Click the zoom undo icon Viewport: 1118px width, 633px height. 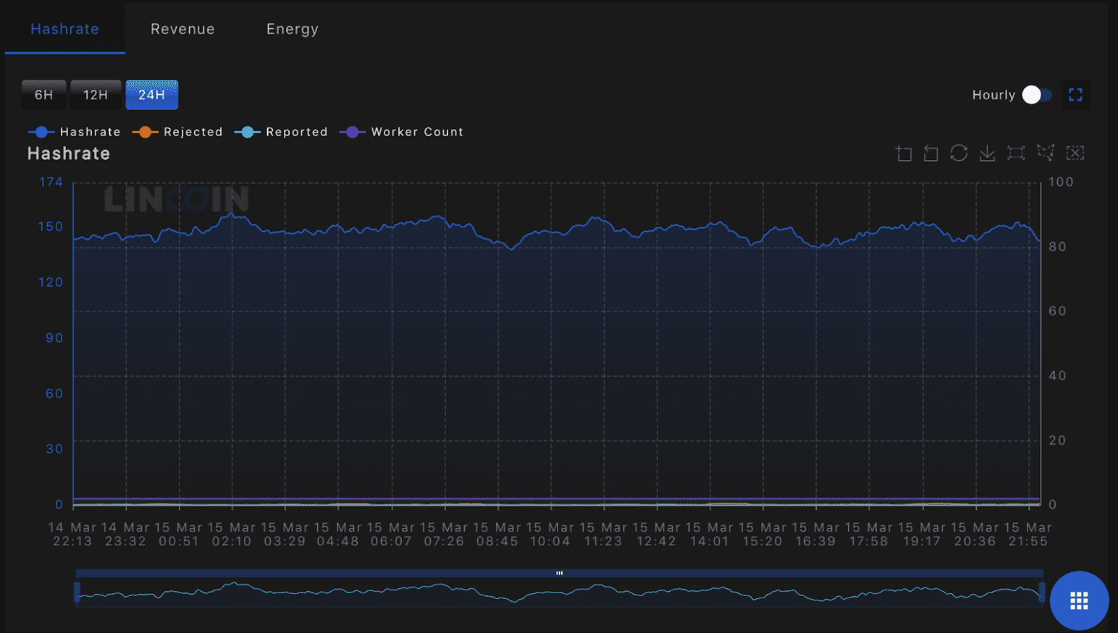tap(930, 153)
